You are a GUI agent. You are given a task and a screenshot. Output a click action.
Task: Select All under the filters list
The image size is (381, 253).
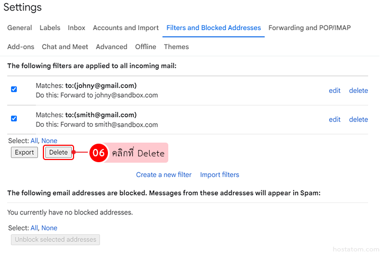34,141
